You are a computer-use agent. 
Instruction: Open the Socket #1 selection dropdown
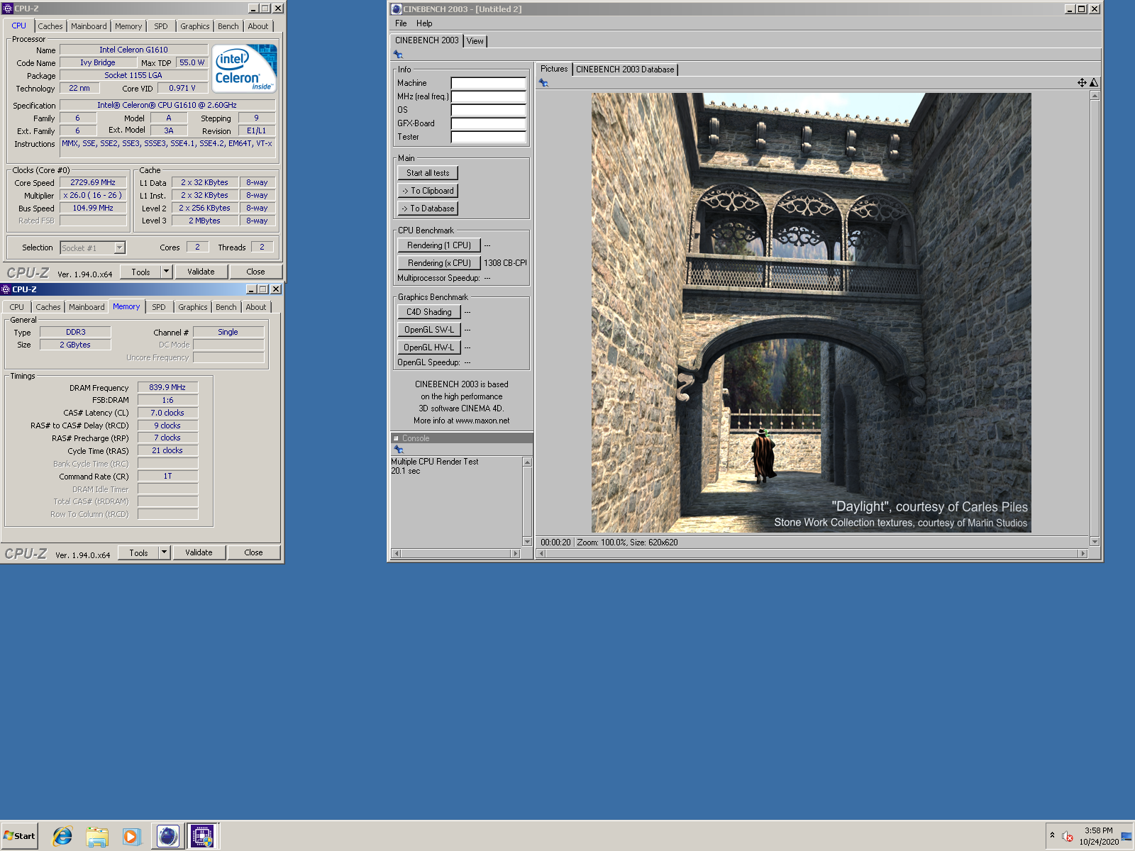coord(119,247)
